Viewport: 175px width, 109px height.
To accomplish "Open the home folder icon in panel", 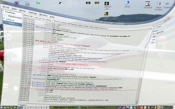I will point(5,108).
